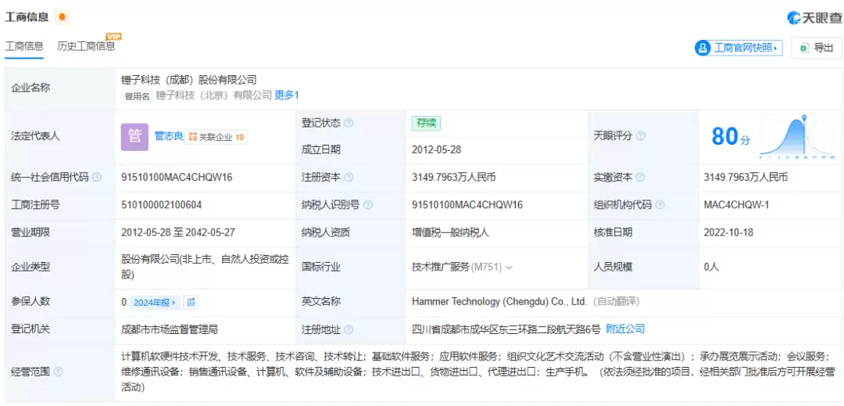Screen dimensions: 844x406
Task: Click the purple 管 avatar
Action: 134,136
